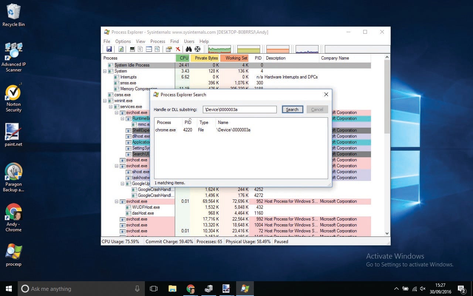Open Andy - Chrome desktop shortcut

[14, 218]
